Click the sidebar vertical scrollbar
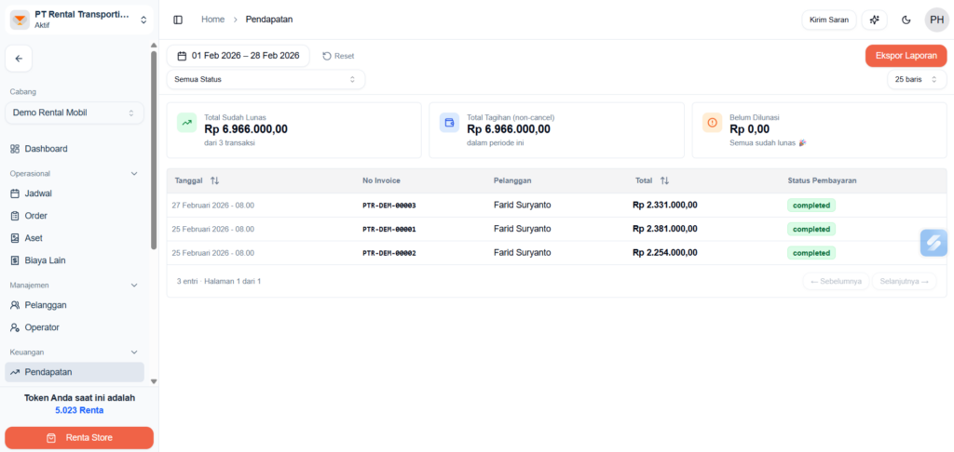Screen dimensions: 954x452 (x=154, y=149)
